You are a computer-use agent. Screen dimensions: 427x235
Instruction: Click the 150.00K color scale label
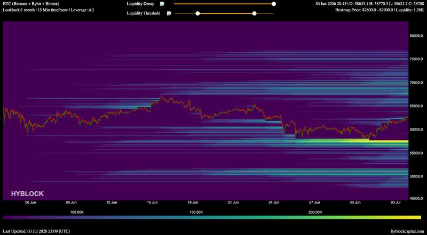pos(196,212)
